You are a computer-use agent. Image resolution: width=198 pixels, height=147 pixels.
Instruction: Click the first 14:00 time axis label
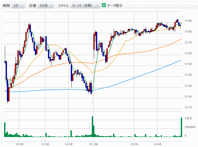(x=68, y=144)
